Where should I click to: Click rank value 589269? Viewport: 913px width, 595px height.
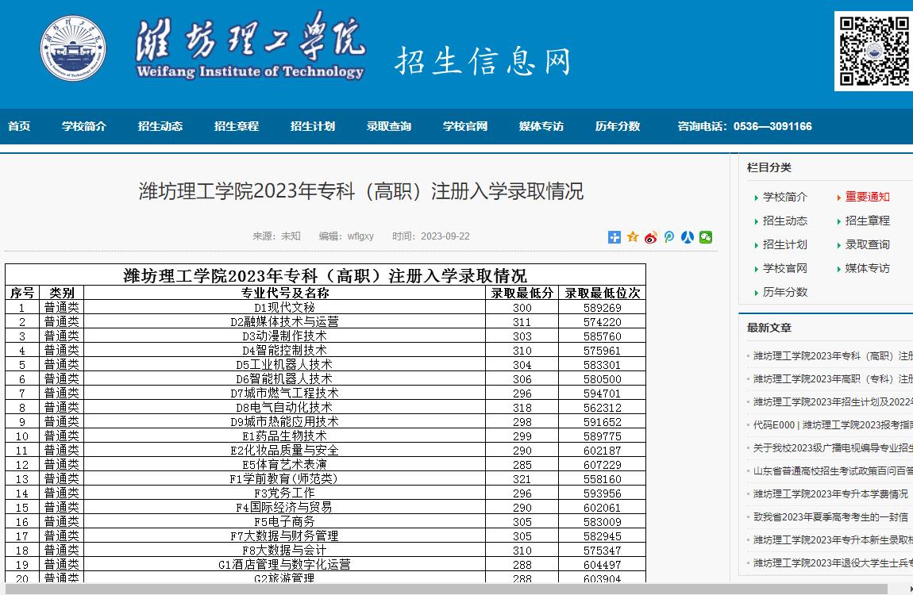602,308
